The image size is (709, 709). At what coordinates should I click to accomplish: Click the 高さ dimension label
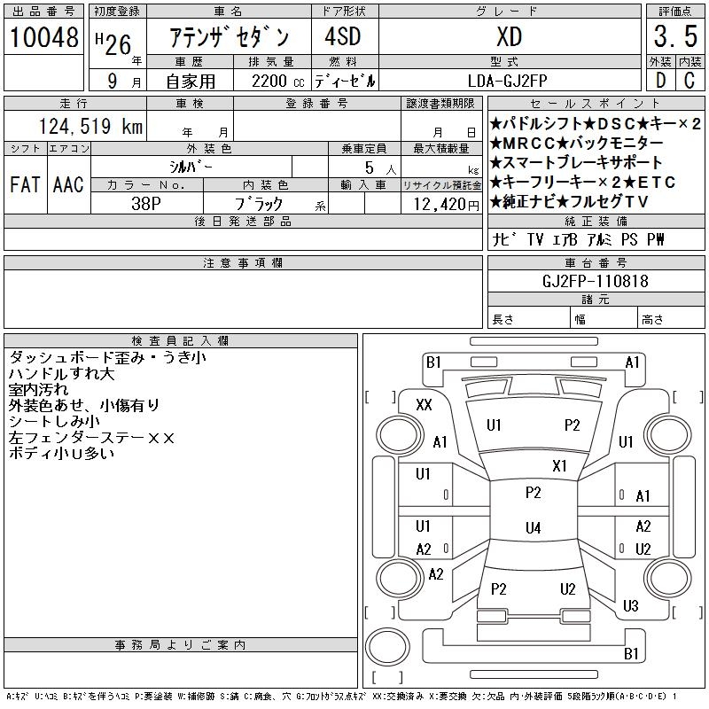[x=652, y=320]
